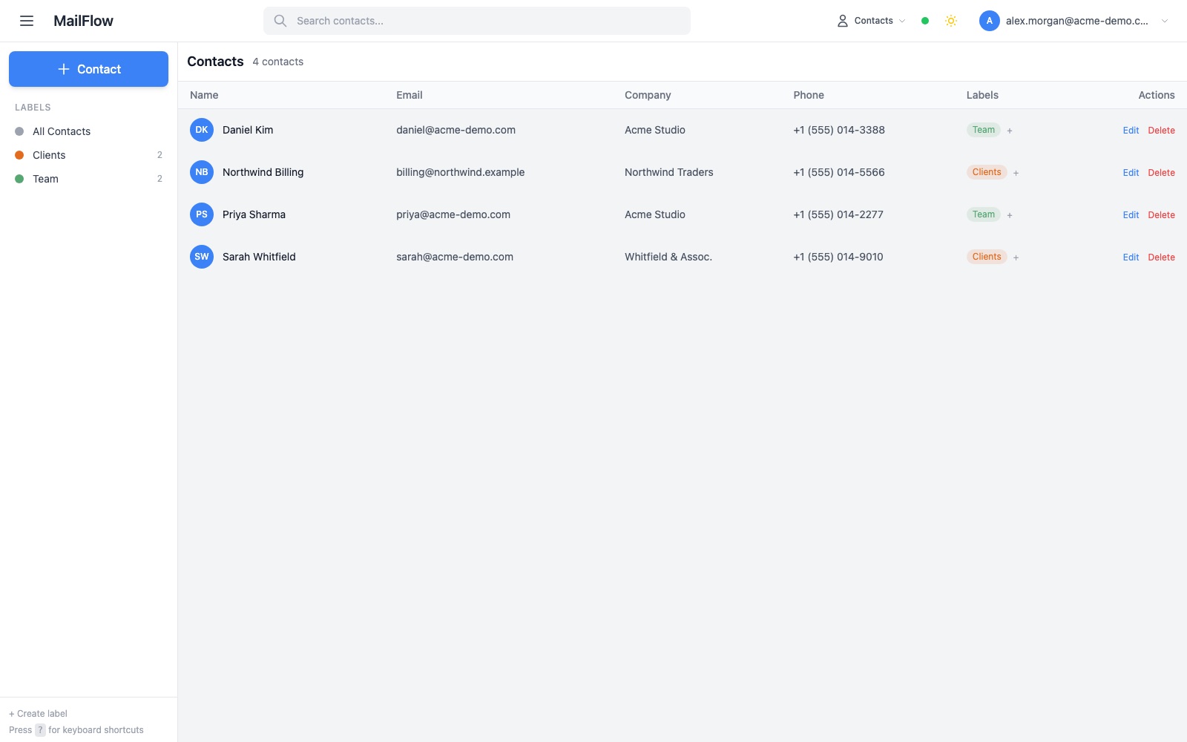Viewport: 1187px width, 742px height.
Task: Click phone +1 (555) 014-5566
Action: point(839,172)
